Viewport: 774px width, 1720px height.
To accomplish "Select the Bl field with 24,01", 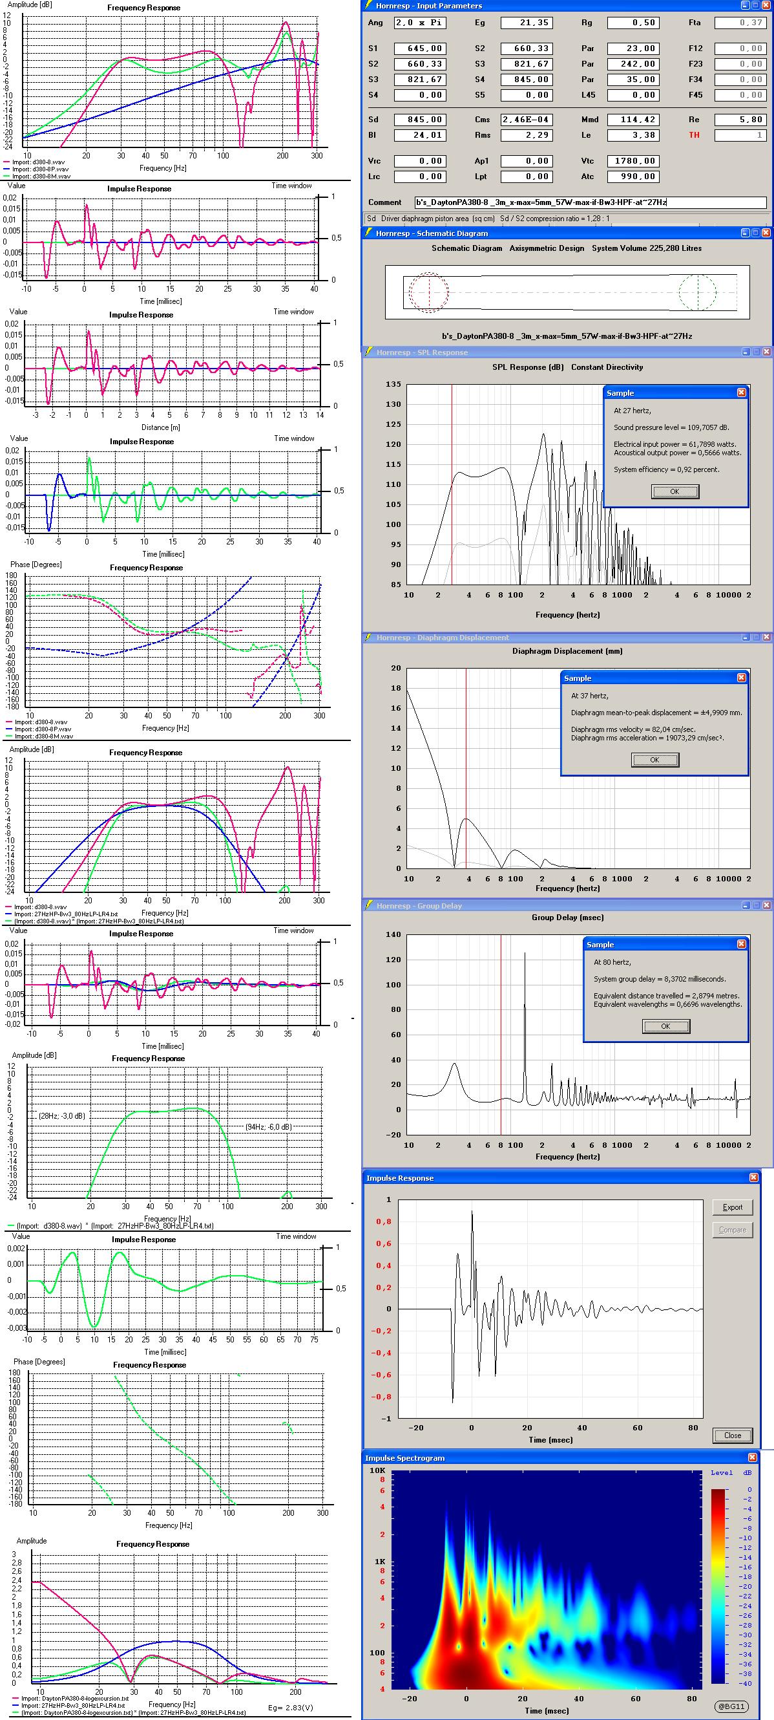I will tap(420, 136).
